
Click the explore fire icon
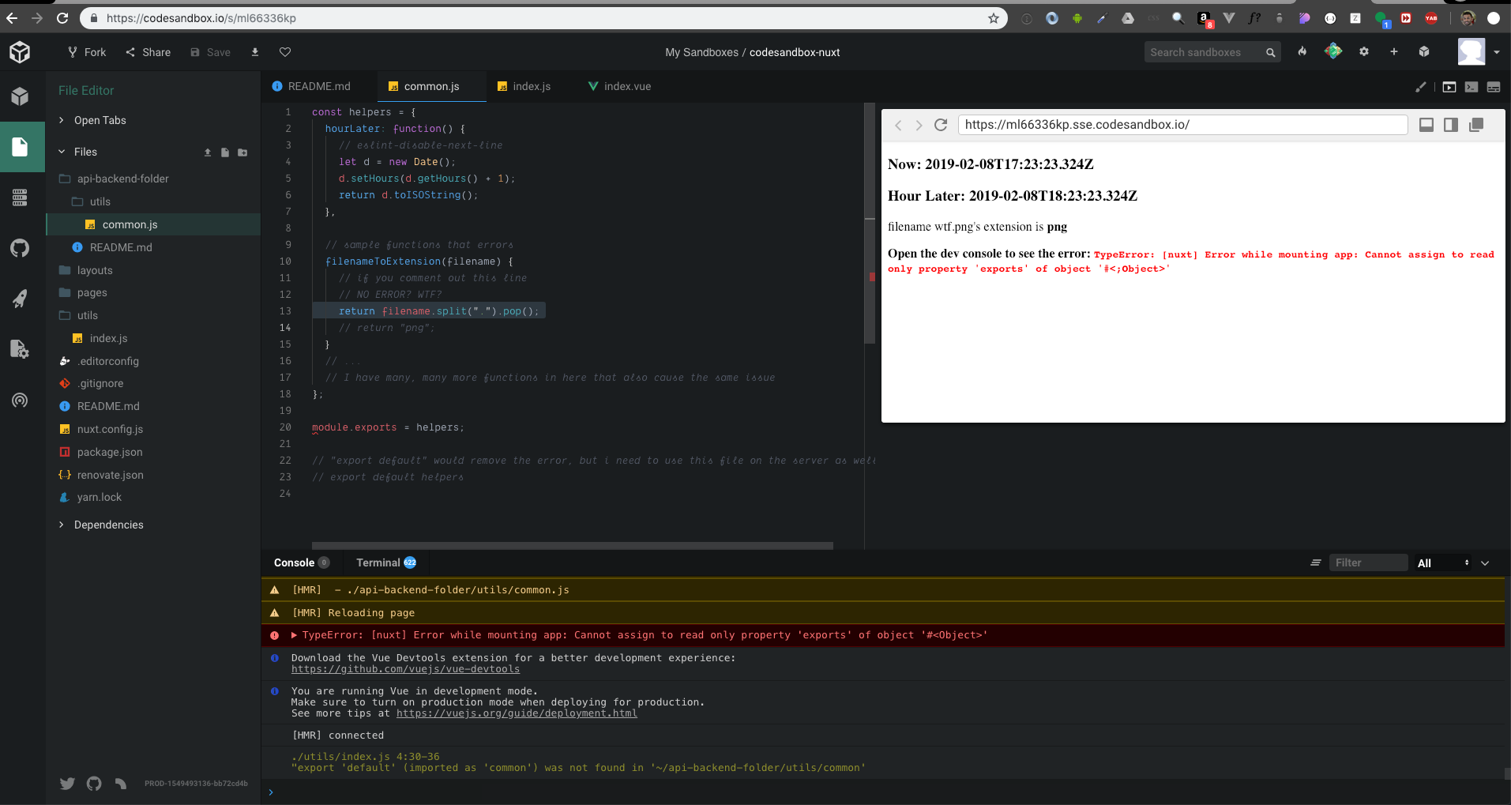[1302, 52]
